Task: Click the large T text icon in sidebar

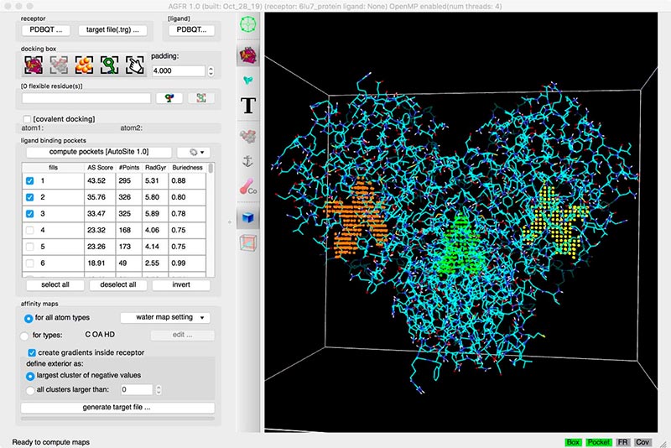Action: (x=248, y=105)
